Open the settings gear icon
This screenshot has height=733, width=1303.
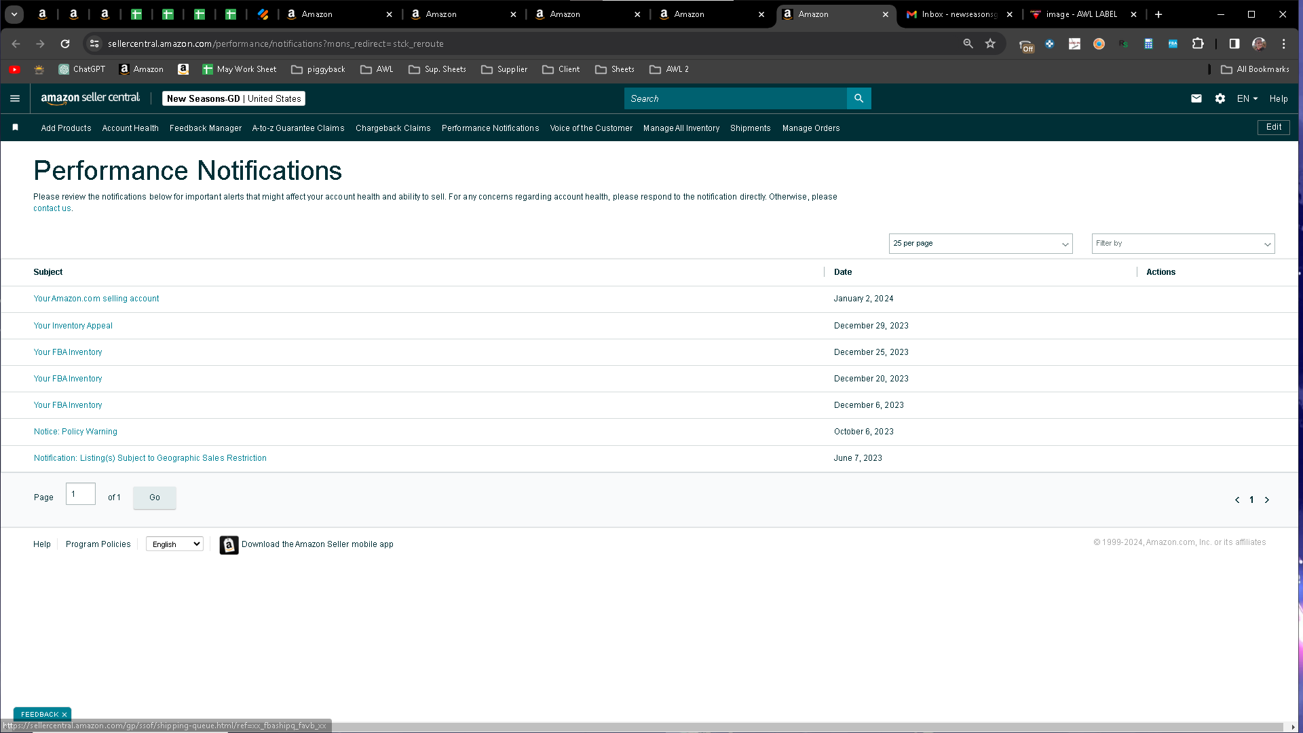click(1220, 98)
